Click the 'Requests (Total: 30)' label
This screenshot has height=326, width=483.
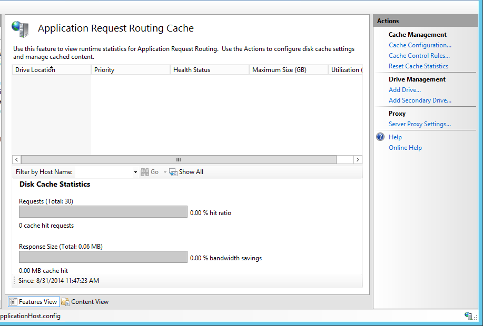(46, 201)
